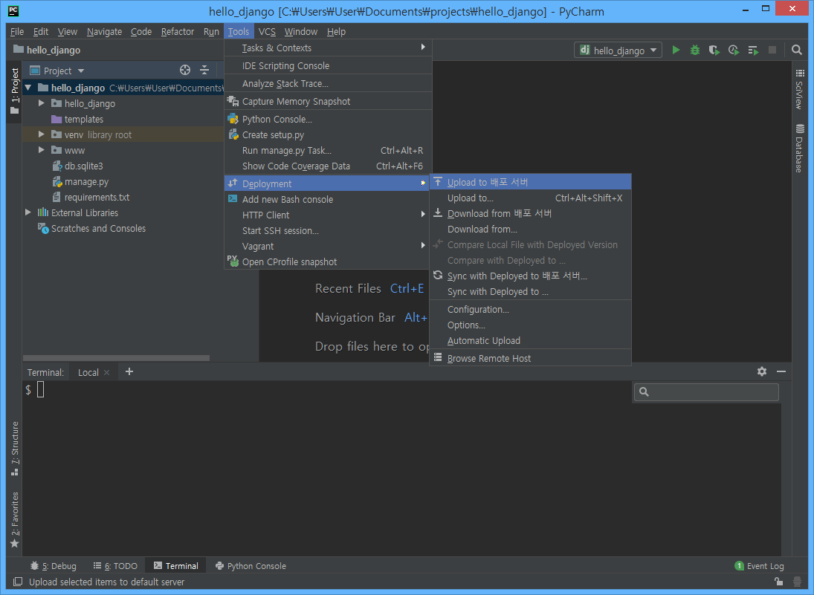Click the terminal search field
This screenshot has width=814, height=595.
(706, 391)
